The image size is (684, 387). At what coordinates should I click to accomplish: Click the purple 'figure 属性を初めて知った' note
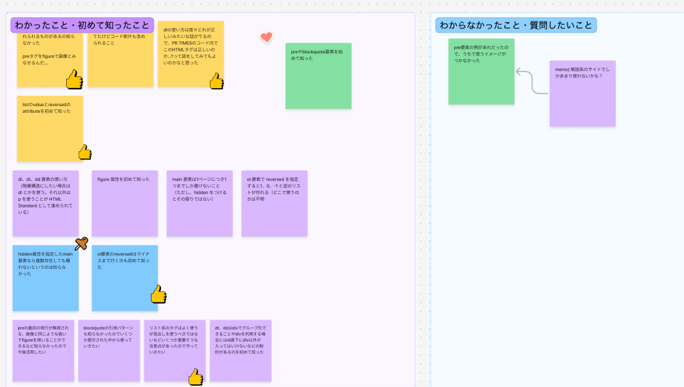coord(125,204)
